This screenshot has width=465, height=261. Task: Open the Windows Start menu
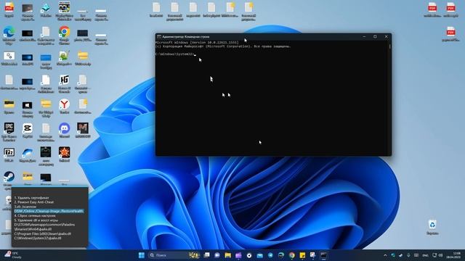pos(142,255)
